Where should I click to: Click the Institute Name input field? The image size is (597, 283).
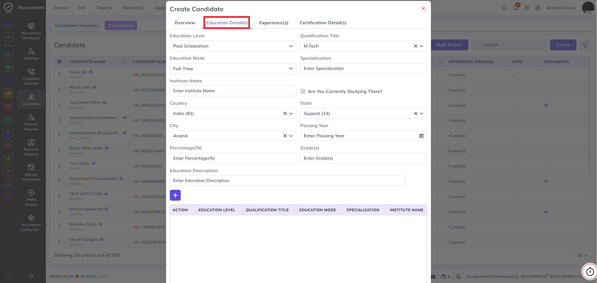point(233,91)
